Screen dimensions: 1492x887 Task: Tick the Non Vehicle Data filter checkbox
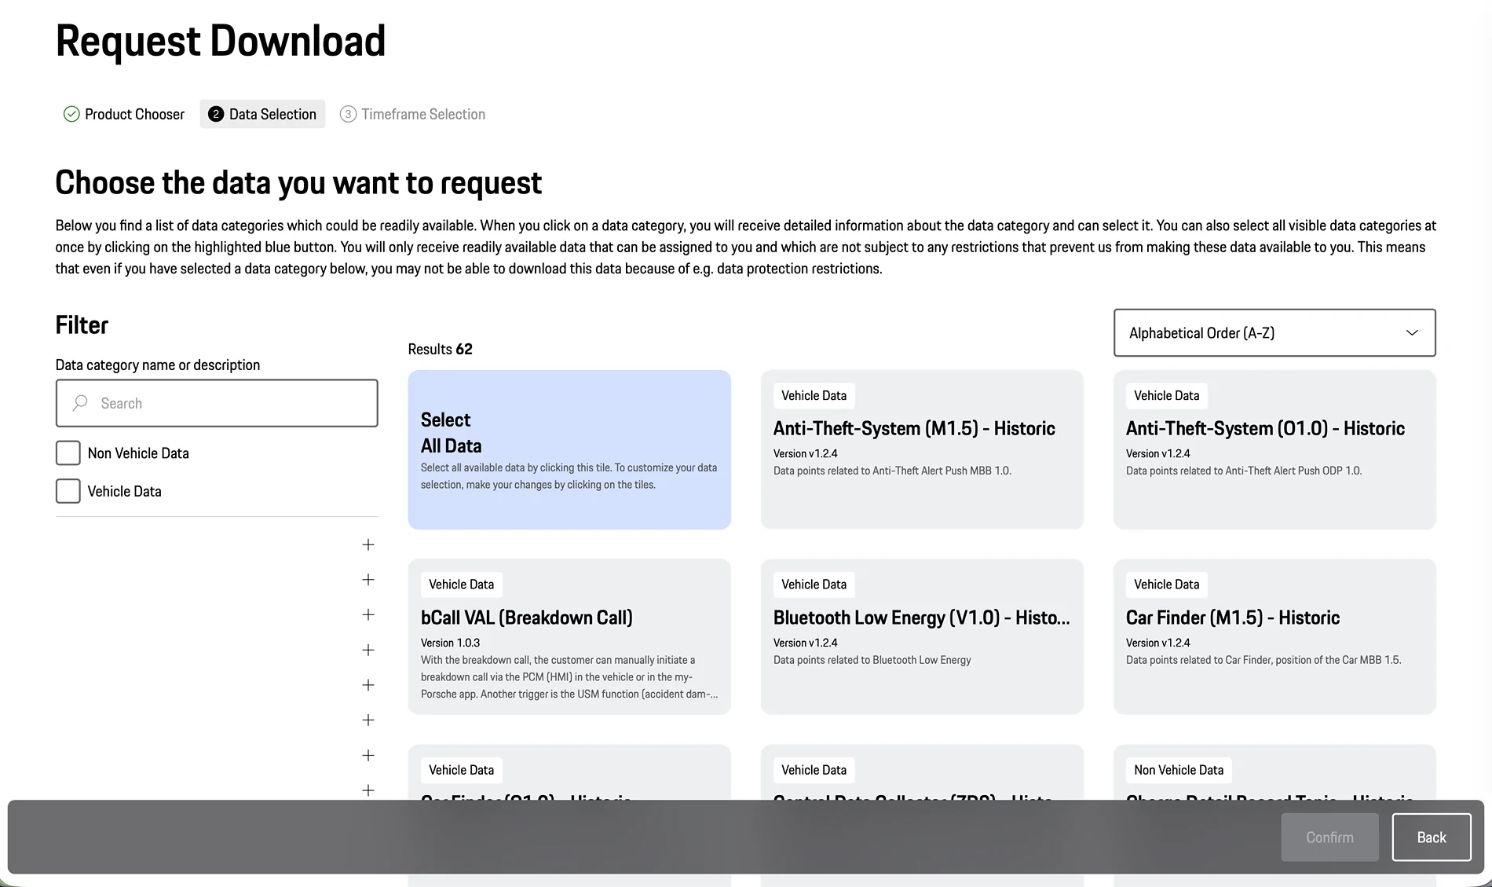(x=68, y=453)
